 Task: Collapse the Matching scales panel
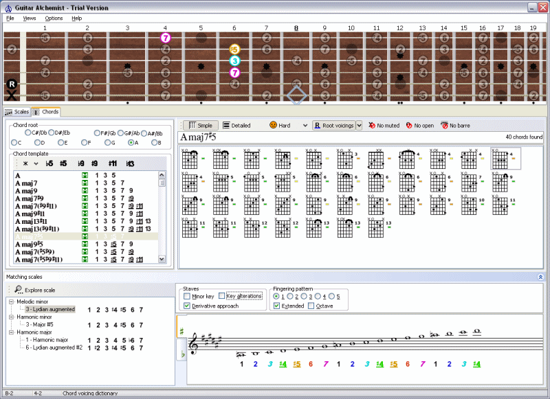tap(540, 277)
